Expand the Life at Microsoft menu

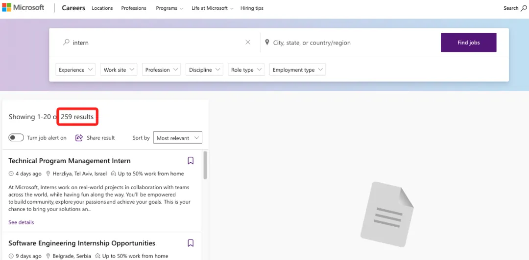click(213, 8)
